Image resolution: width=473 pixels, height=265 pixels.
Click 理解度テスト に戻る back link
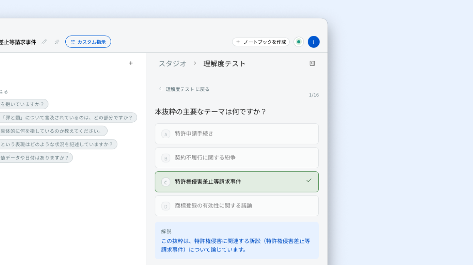(x=184, y=89)
